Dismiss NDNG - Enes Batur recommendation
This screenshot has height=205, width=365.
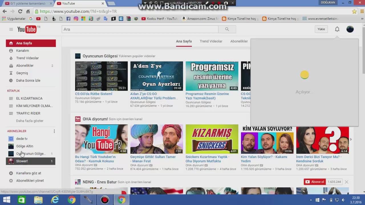click(x=346, y=182)
